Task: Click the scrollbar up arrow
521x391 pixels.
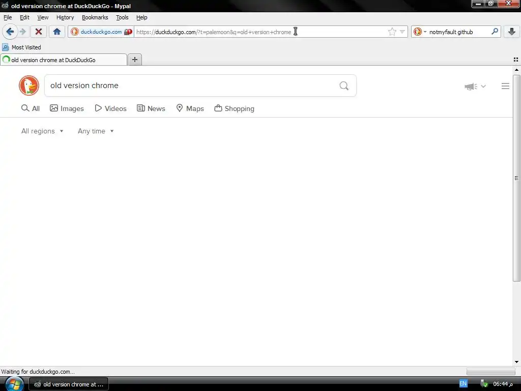Action: point(516,70)
